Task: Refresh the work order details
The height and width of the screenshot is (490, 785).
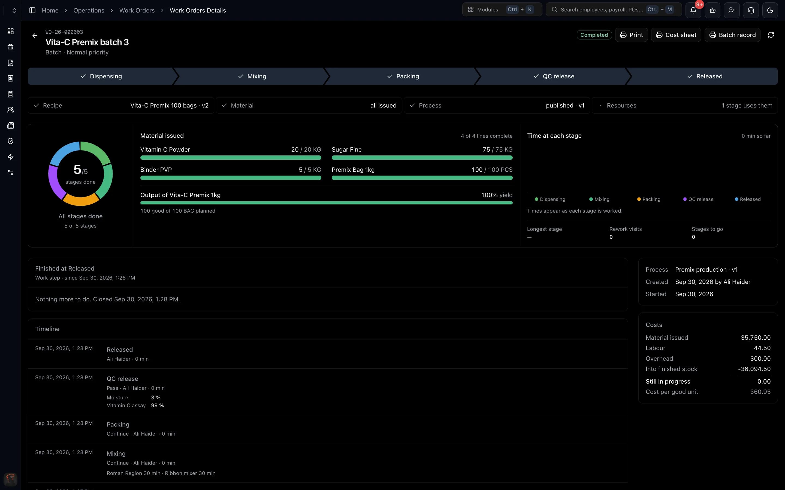Action: (771, 35)
